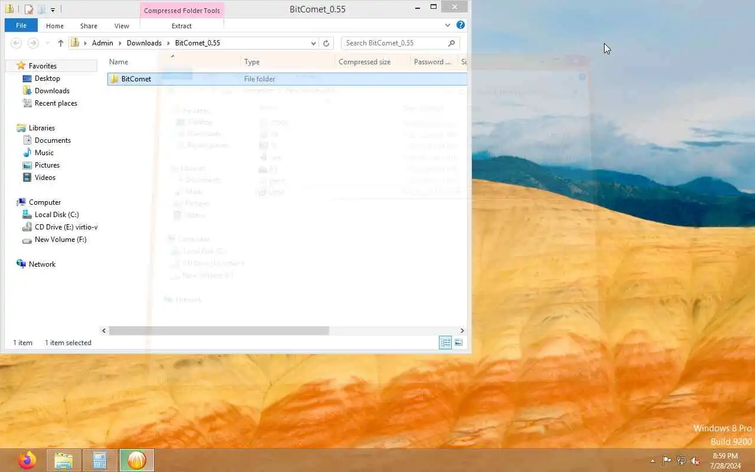Click the Network icon in navigation pane

[x=21, y=264]
